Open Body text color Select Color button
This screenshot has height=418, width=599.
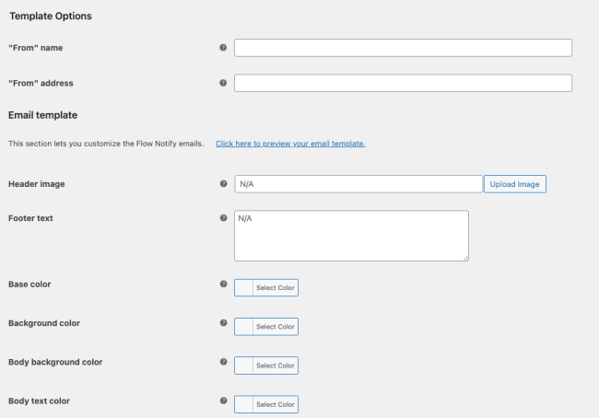click(276, 404)
